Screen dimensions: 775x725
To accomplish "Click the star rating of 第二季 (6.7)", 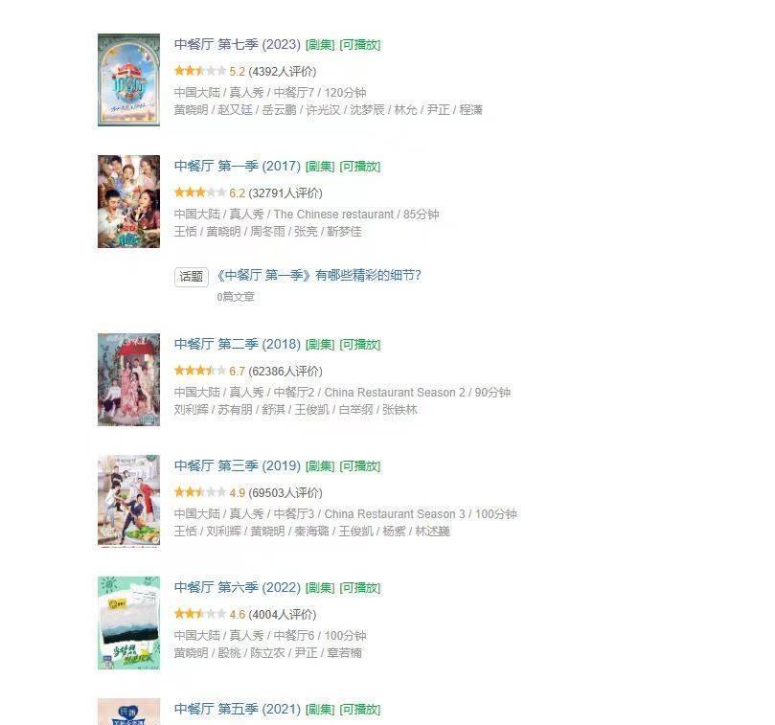I will 200,370.
